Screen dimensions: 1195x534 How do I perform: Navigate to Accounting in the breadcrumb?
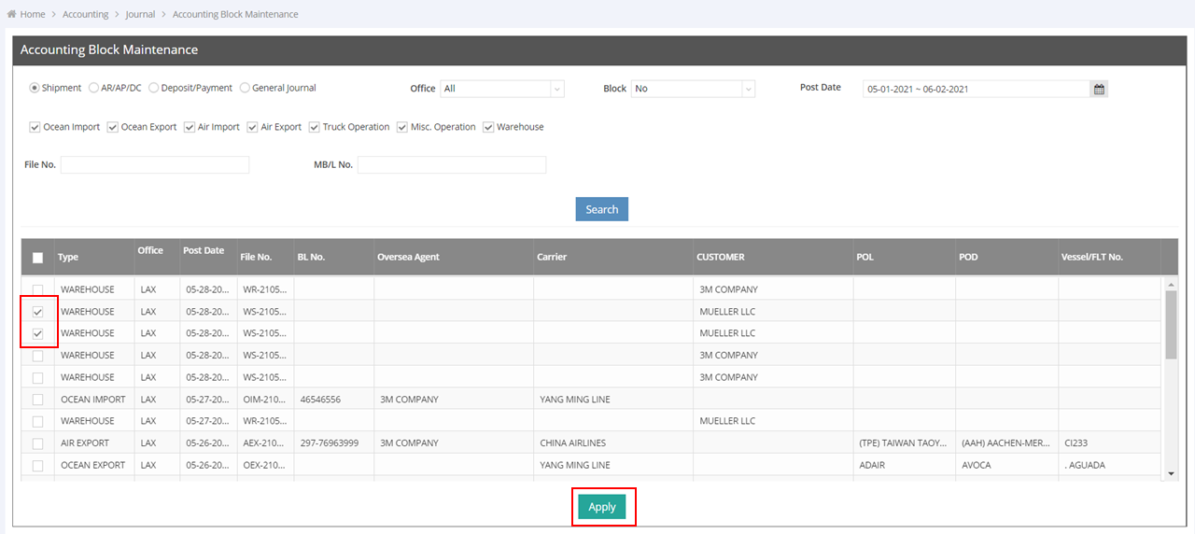click(86, 15)
